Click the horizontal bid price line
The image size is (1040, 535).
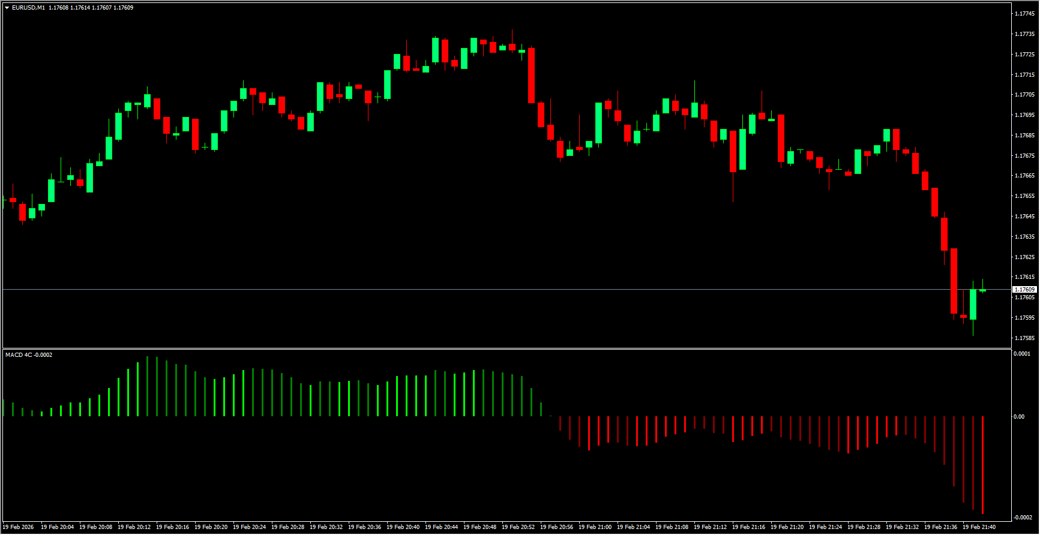pyautogui.click(x=480, y=290)
